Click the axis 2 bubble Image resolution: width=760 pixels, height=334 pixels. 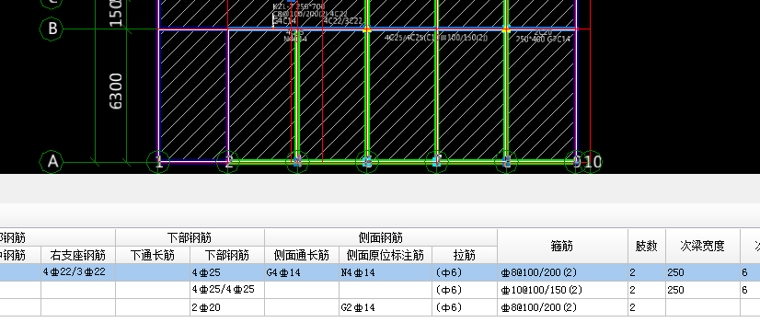coord(228,162)
